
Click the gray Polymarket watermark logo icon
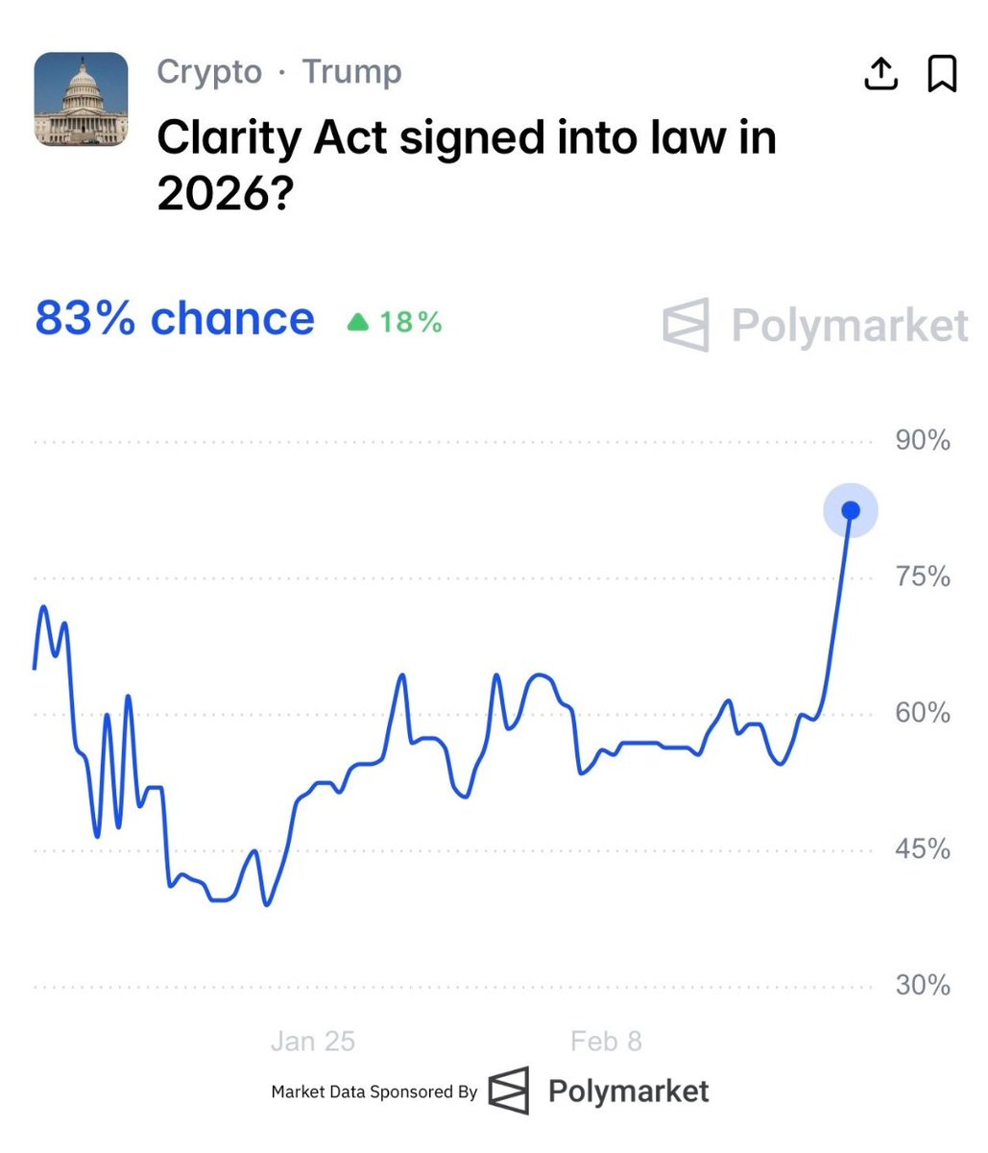click(687, 325)
